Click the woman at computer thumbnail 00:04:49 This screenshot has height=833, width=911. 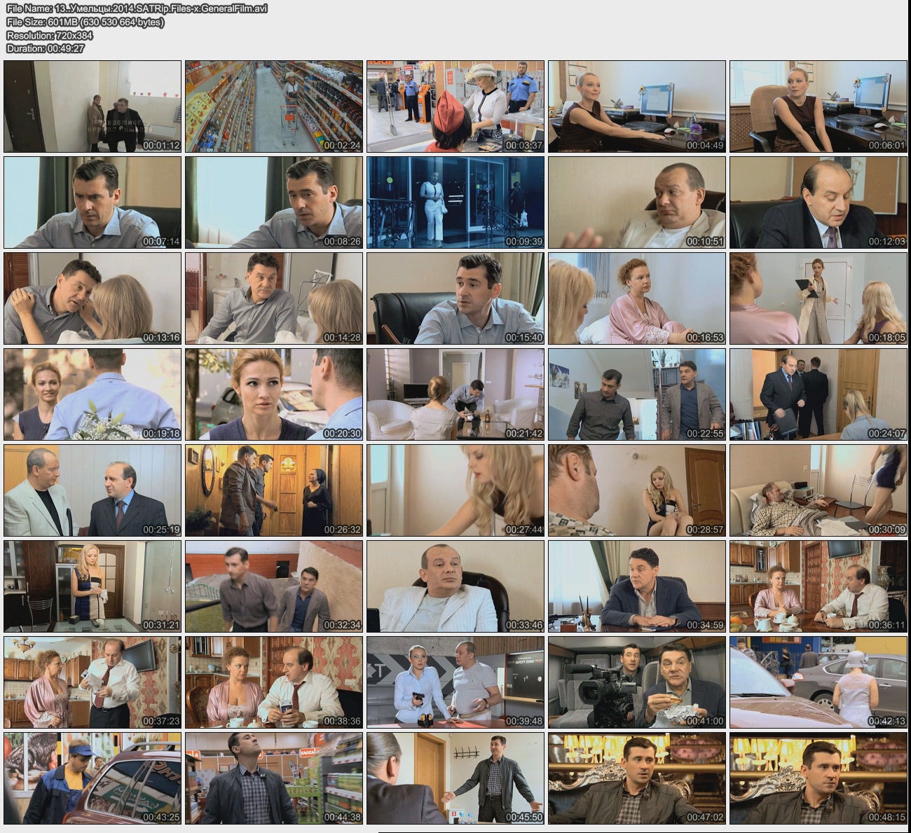[637, 106]
